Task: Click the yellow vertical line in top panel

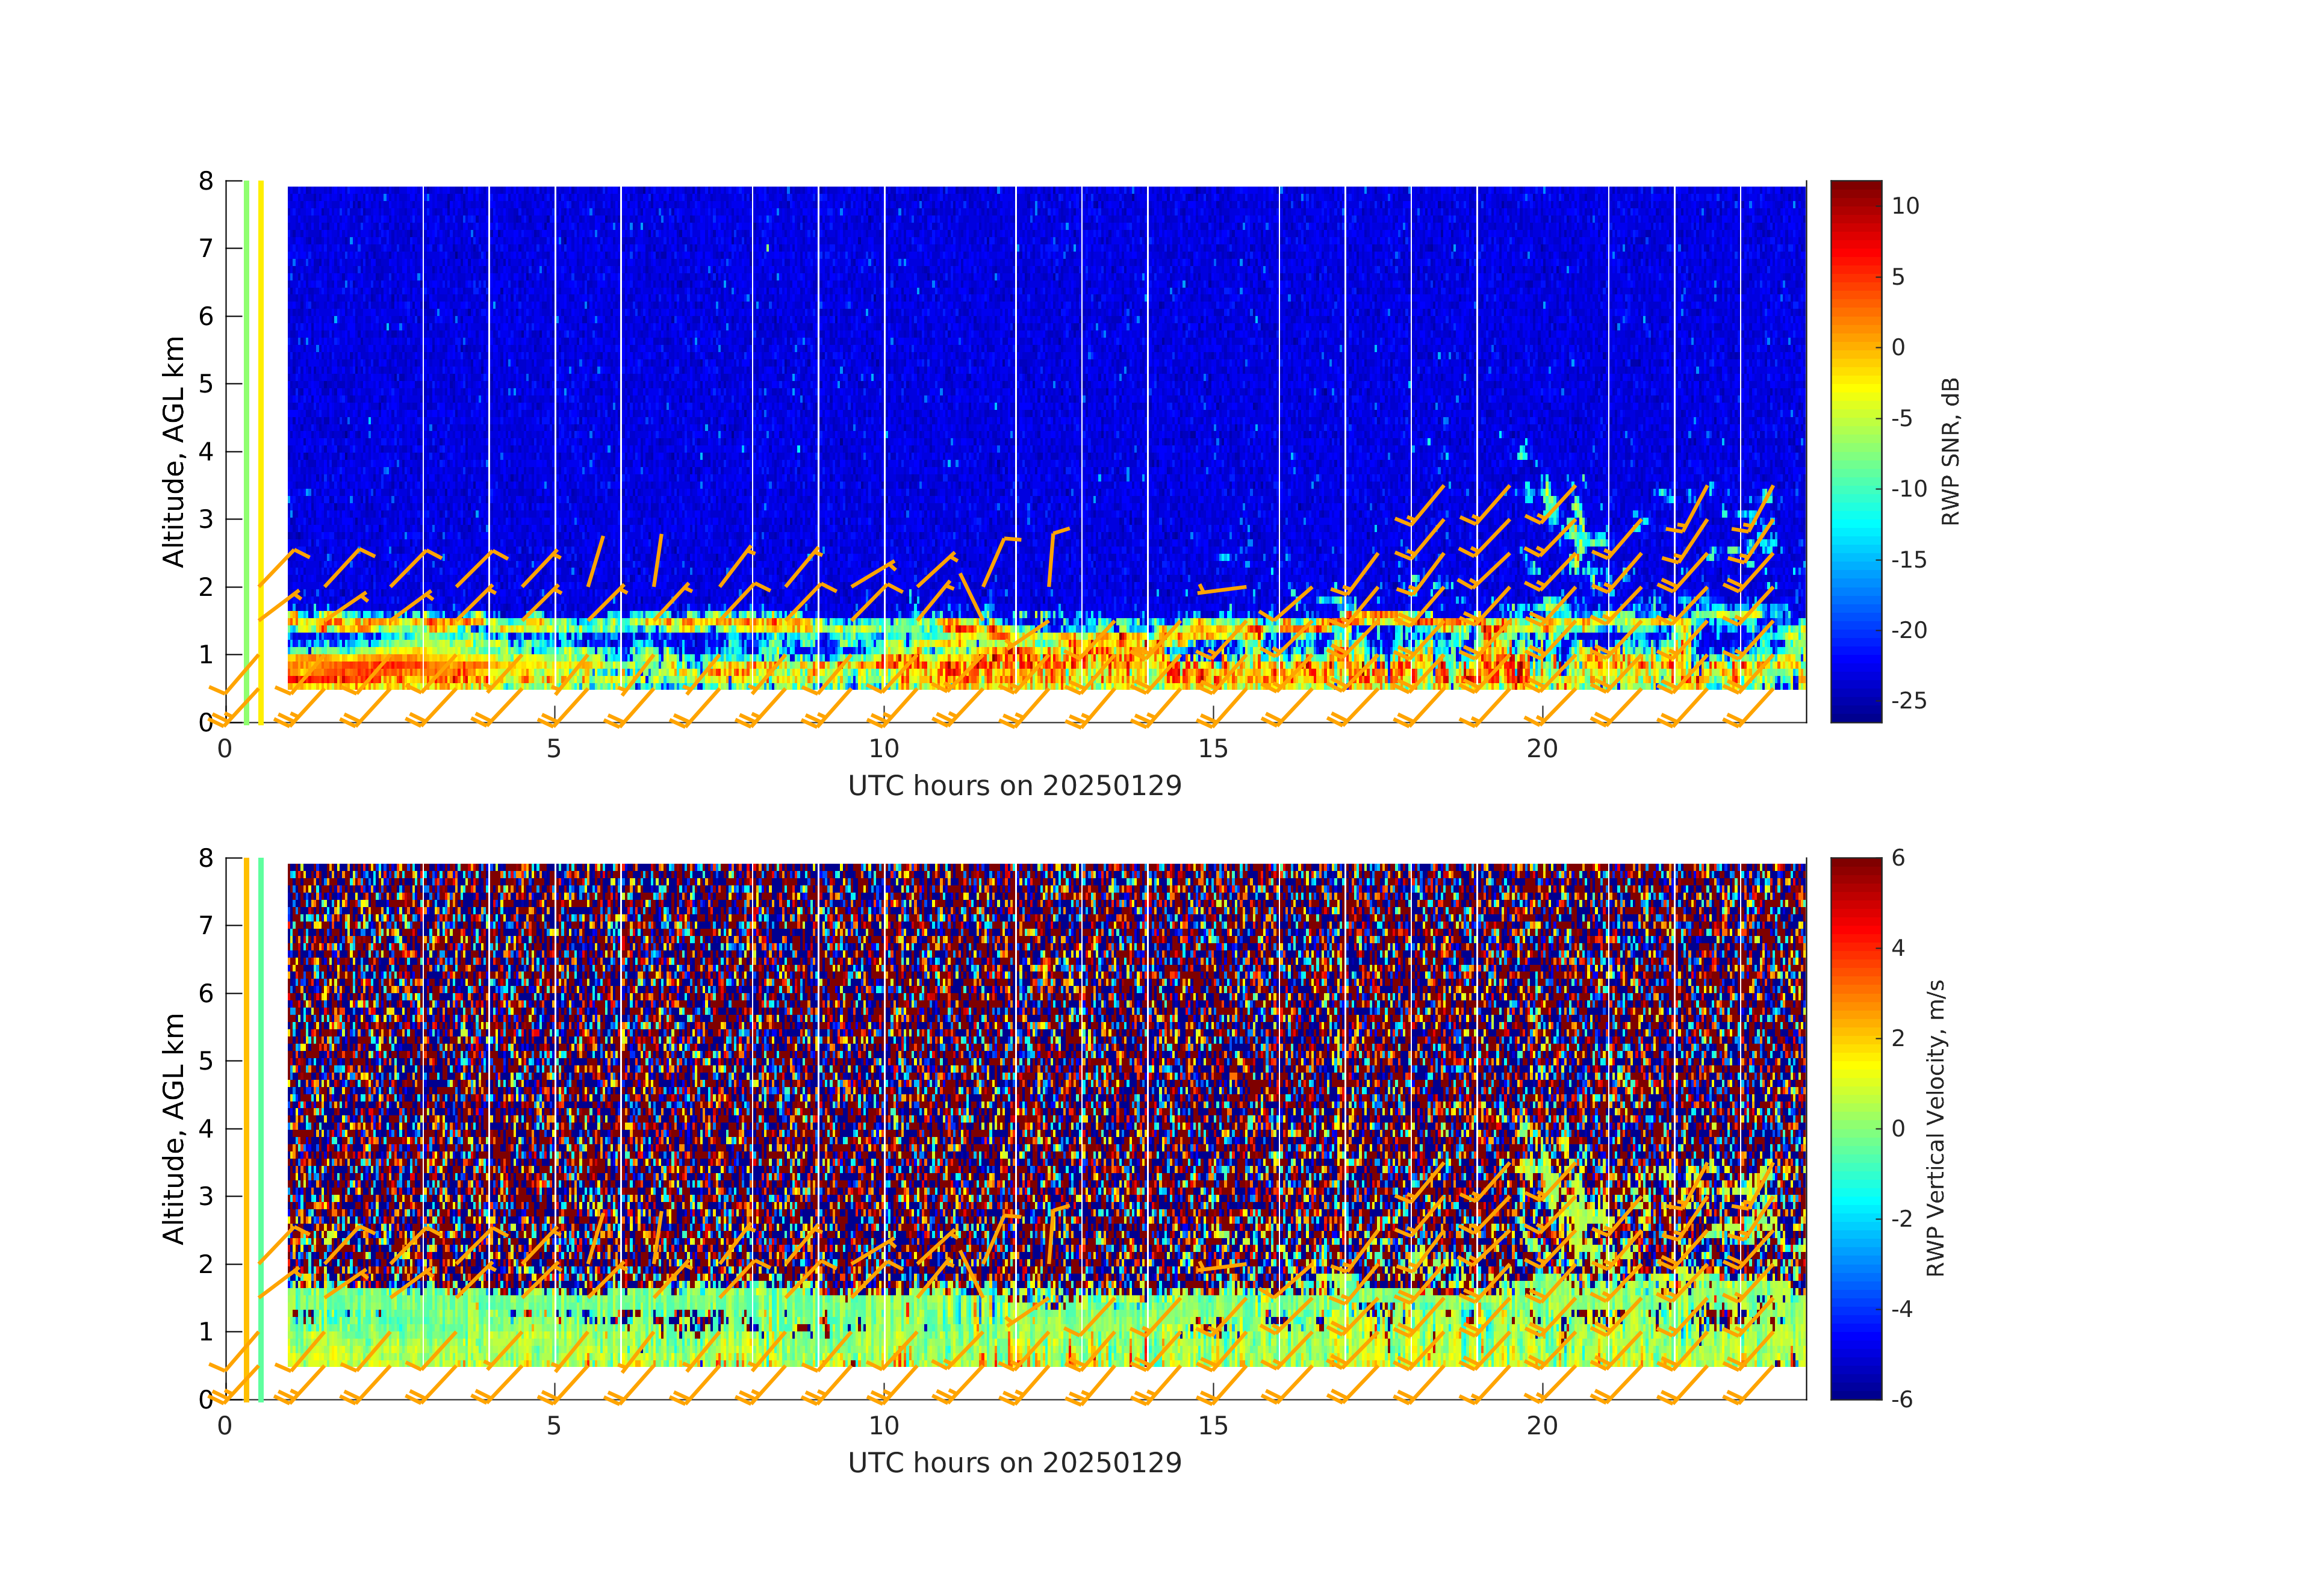Action: (x=261, y=396)
